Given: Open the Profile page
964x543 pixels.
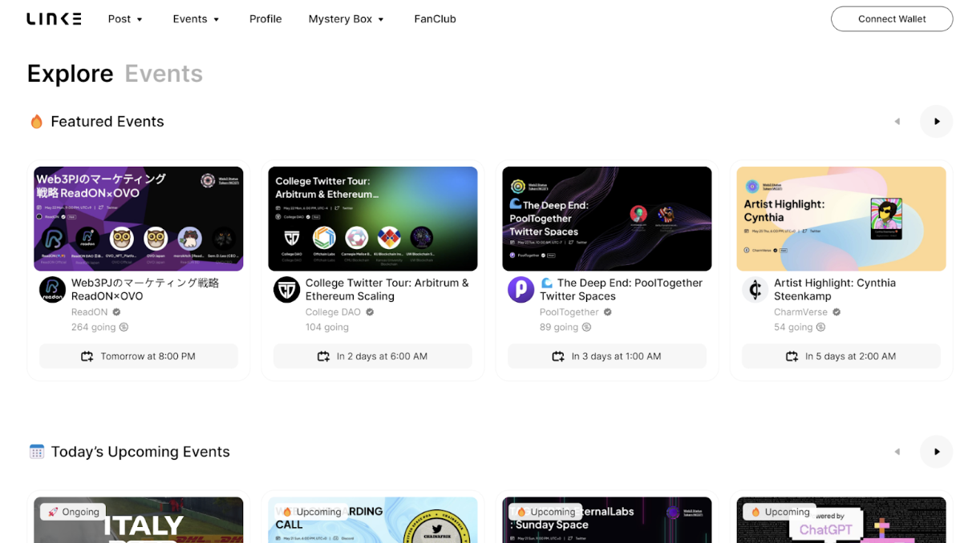Looking at the screenshot, I should tap(265, 19).
